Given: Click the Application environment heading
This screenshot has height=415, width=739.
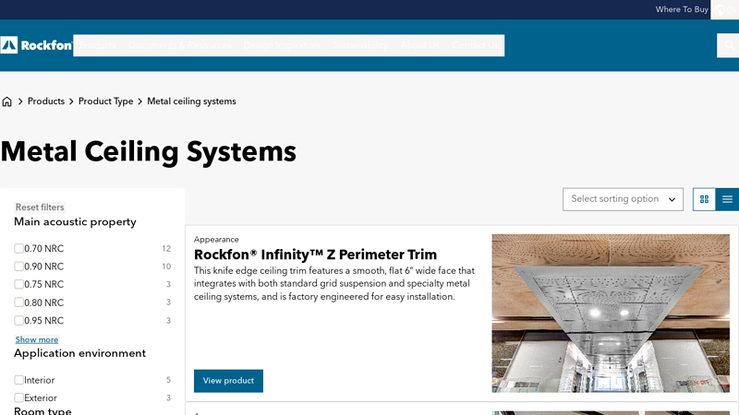Looking at the screenshot, I should click(x=79, y=353).
